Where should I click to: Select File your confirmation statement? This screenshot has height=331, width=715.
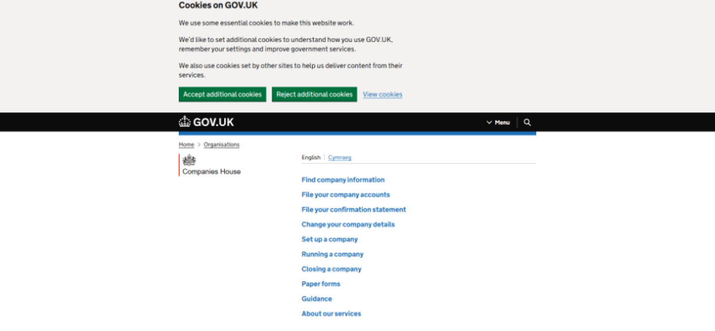pyautogui.click(x=353, y=209)
